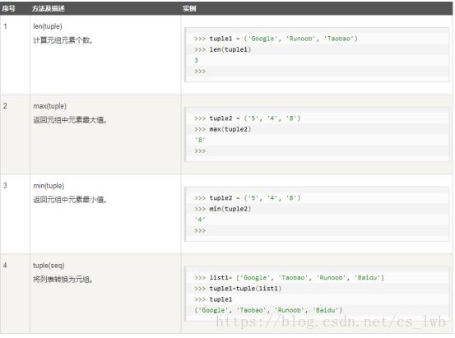The width and height of the screenshot is (455, 338).
Task: Click the code line min(tuple2)
Action: click(223, 209)
